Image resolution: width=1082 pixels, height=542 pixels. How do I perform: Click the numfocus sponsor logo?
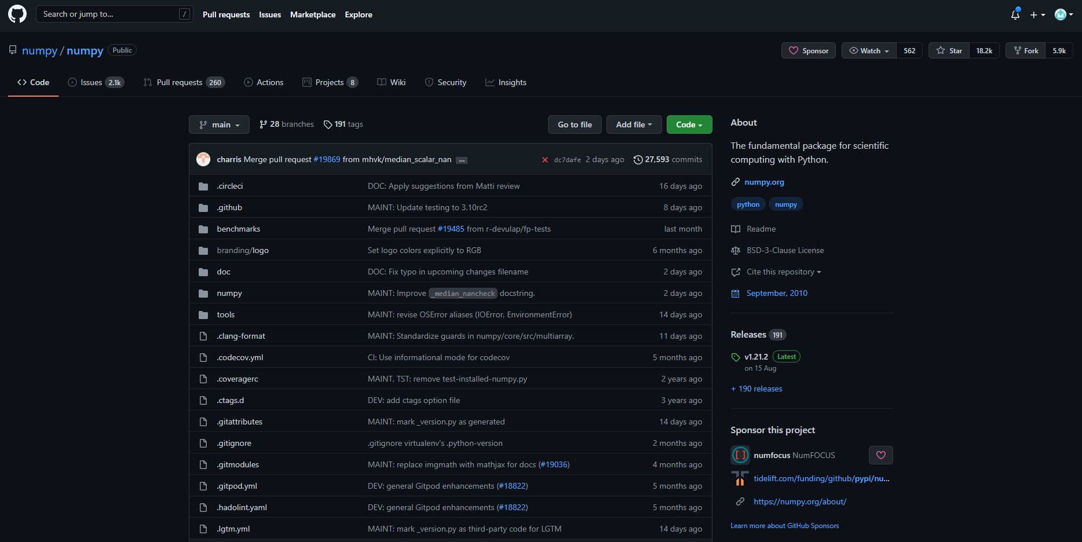click(x=740, y=455)
